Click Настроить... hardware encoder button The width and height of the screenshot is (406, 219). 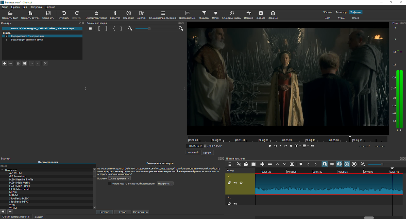point(165,184)
